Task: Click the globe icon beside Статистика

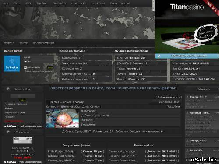Action: coord(8,132)
